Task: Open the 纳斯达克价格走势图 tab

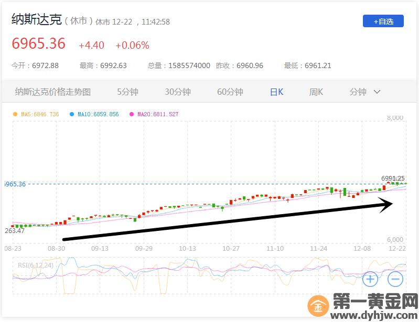Action: tap(53, 92)
